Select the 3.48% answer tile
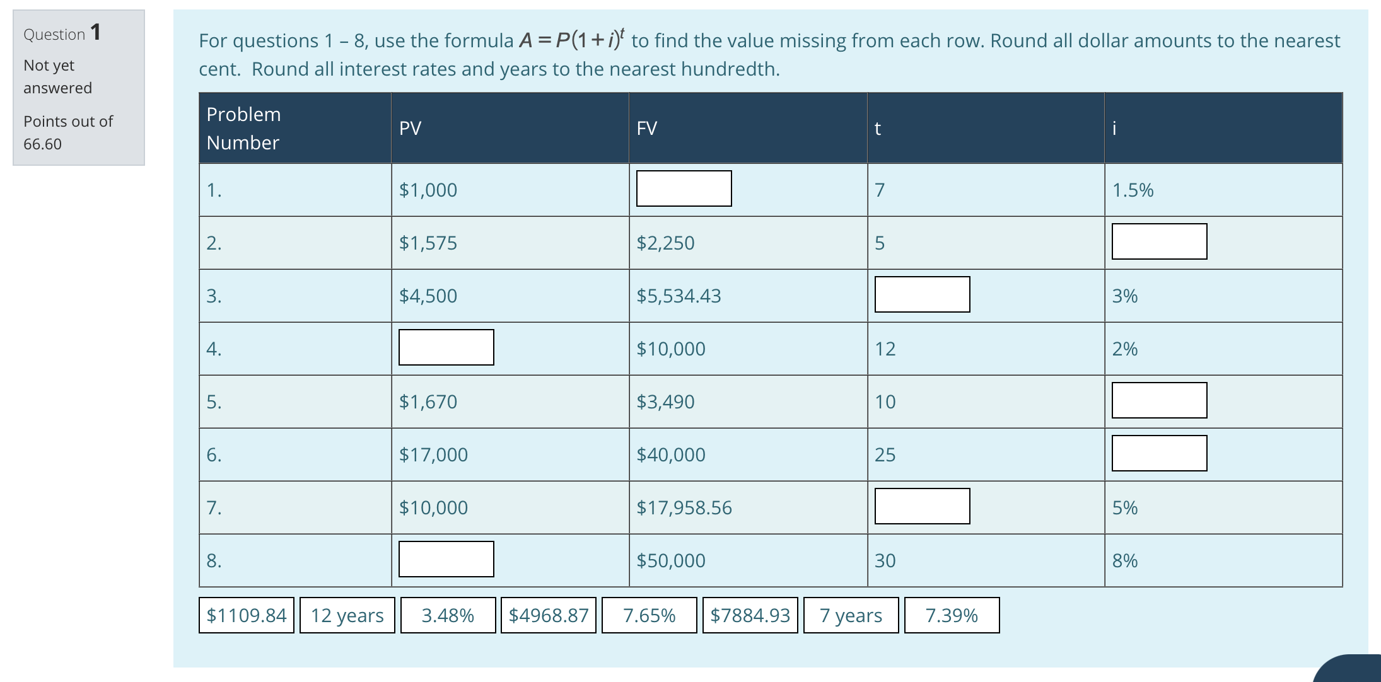 [448, 615]
